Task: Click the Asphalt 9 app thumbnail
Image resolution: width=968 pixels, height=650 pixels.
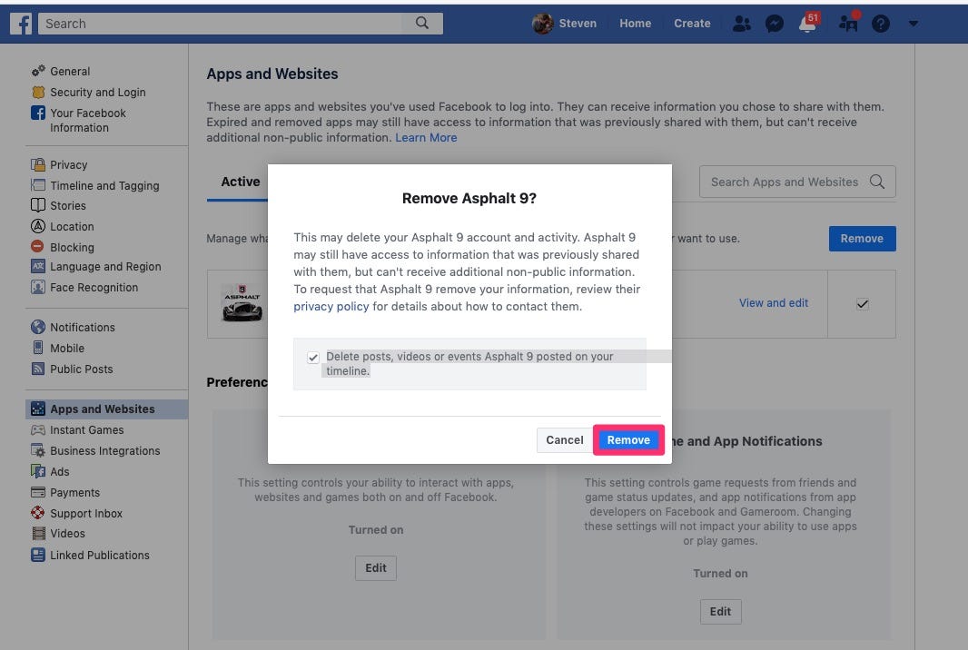Action: (242, 302)
